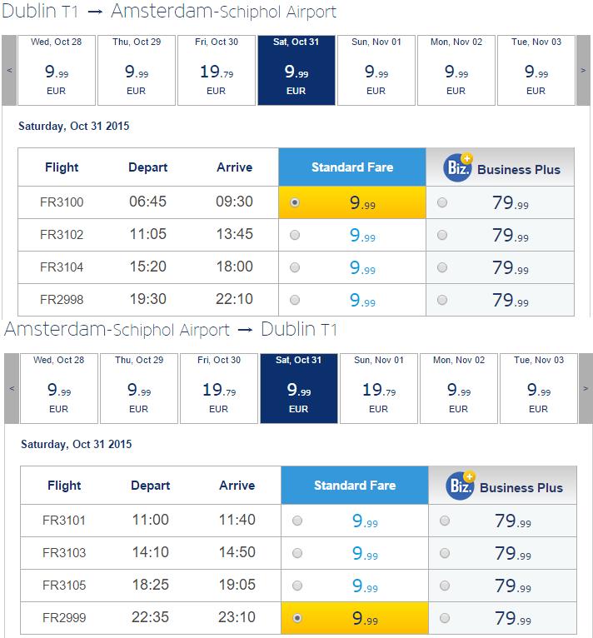Click next dates arrow for Amsterdam–Dublin return

pyautogui.click(x=586, y=388)
